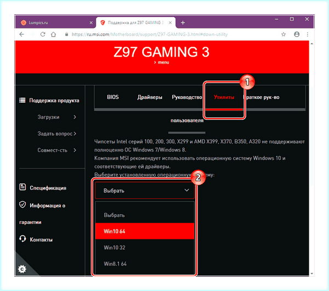Click the address bar URL
Screen dimensions: 329x291
150,34
